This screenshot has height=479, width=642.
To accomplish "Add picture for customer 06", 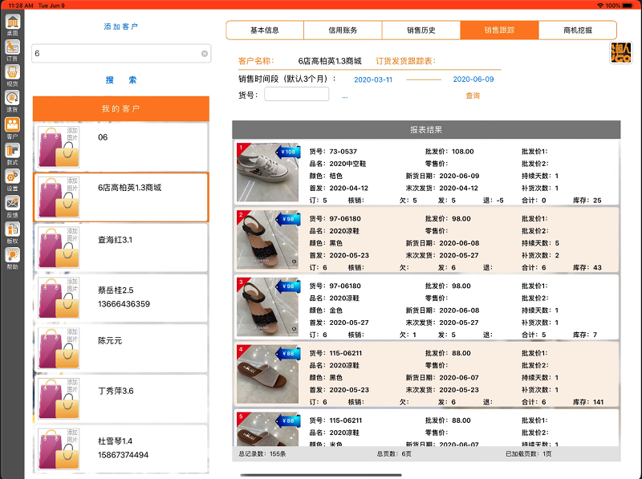I will click(x=59, y=147).
